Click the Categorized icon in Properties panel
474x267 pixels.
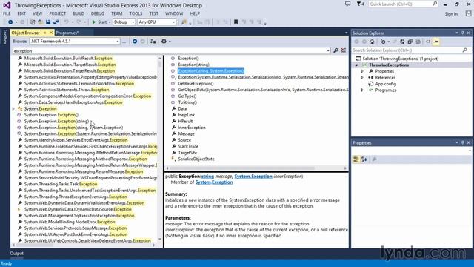(x=356, y=159)
